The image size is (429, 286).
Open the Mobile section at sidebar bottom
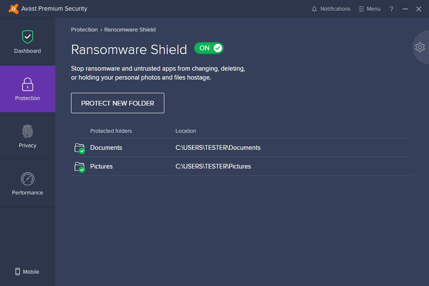click(27, 272)
